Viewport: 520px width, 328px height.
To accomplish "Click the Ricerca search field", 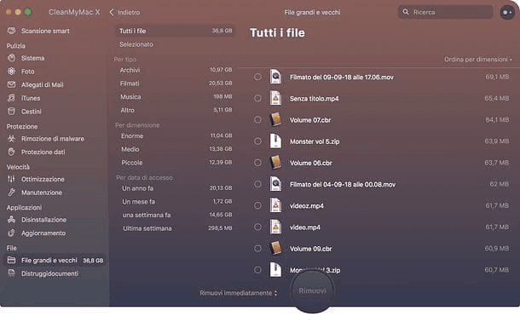I will (445, 12).
